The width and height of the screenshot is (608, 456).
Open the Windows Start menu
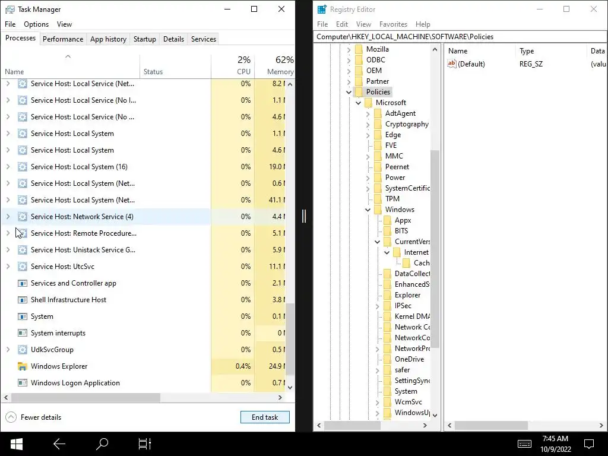point(16,444)
